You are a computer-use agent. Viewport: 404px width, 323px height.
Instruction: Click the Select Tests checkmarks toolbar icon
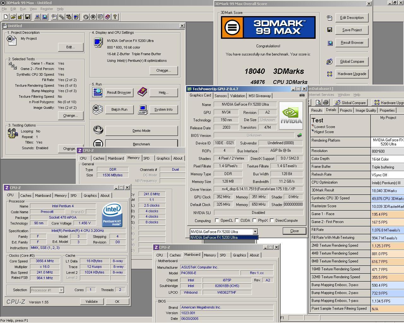point(62,17)
